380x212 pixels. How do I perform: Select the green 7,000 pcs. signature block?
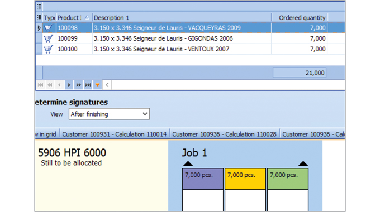tap(288, 179)
